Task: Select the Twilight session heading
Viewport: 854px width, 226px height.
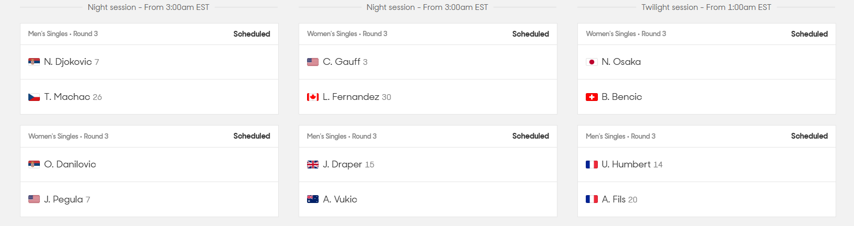Action: [706, 7]
